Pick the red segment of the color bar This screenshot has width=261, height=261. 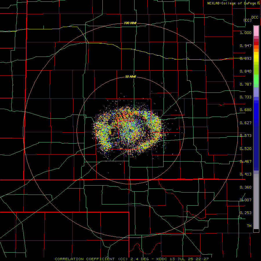(256, 43)
